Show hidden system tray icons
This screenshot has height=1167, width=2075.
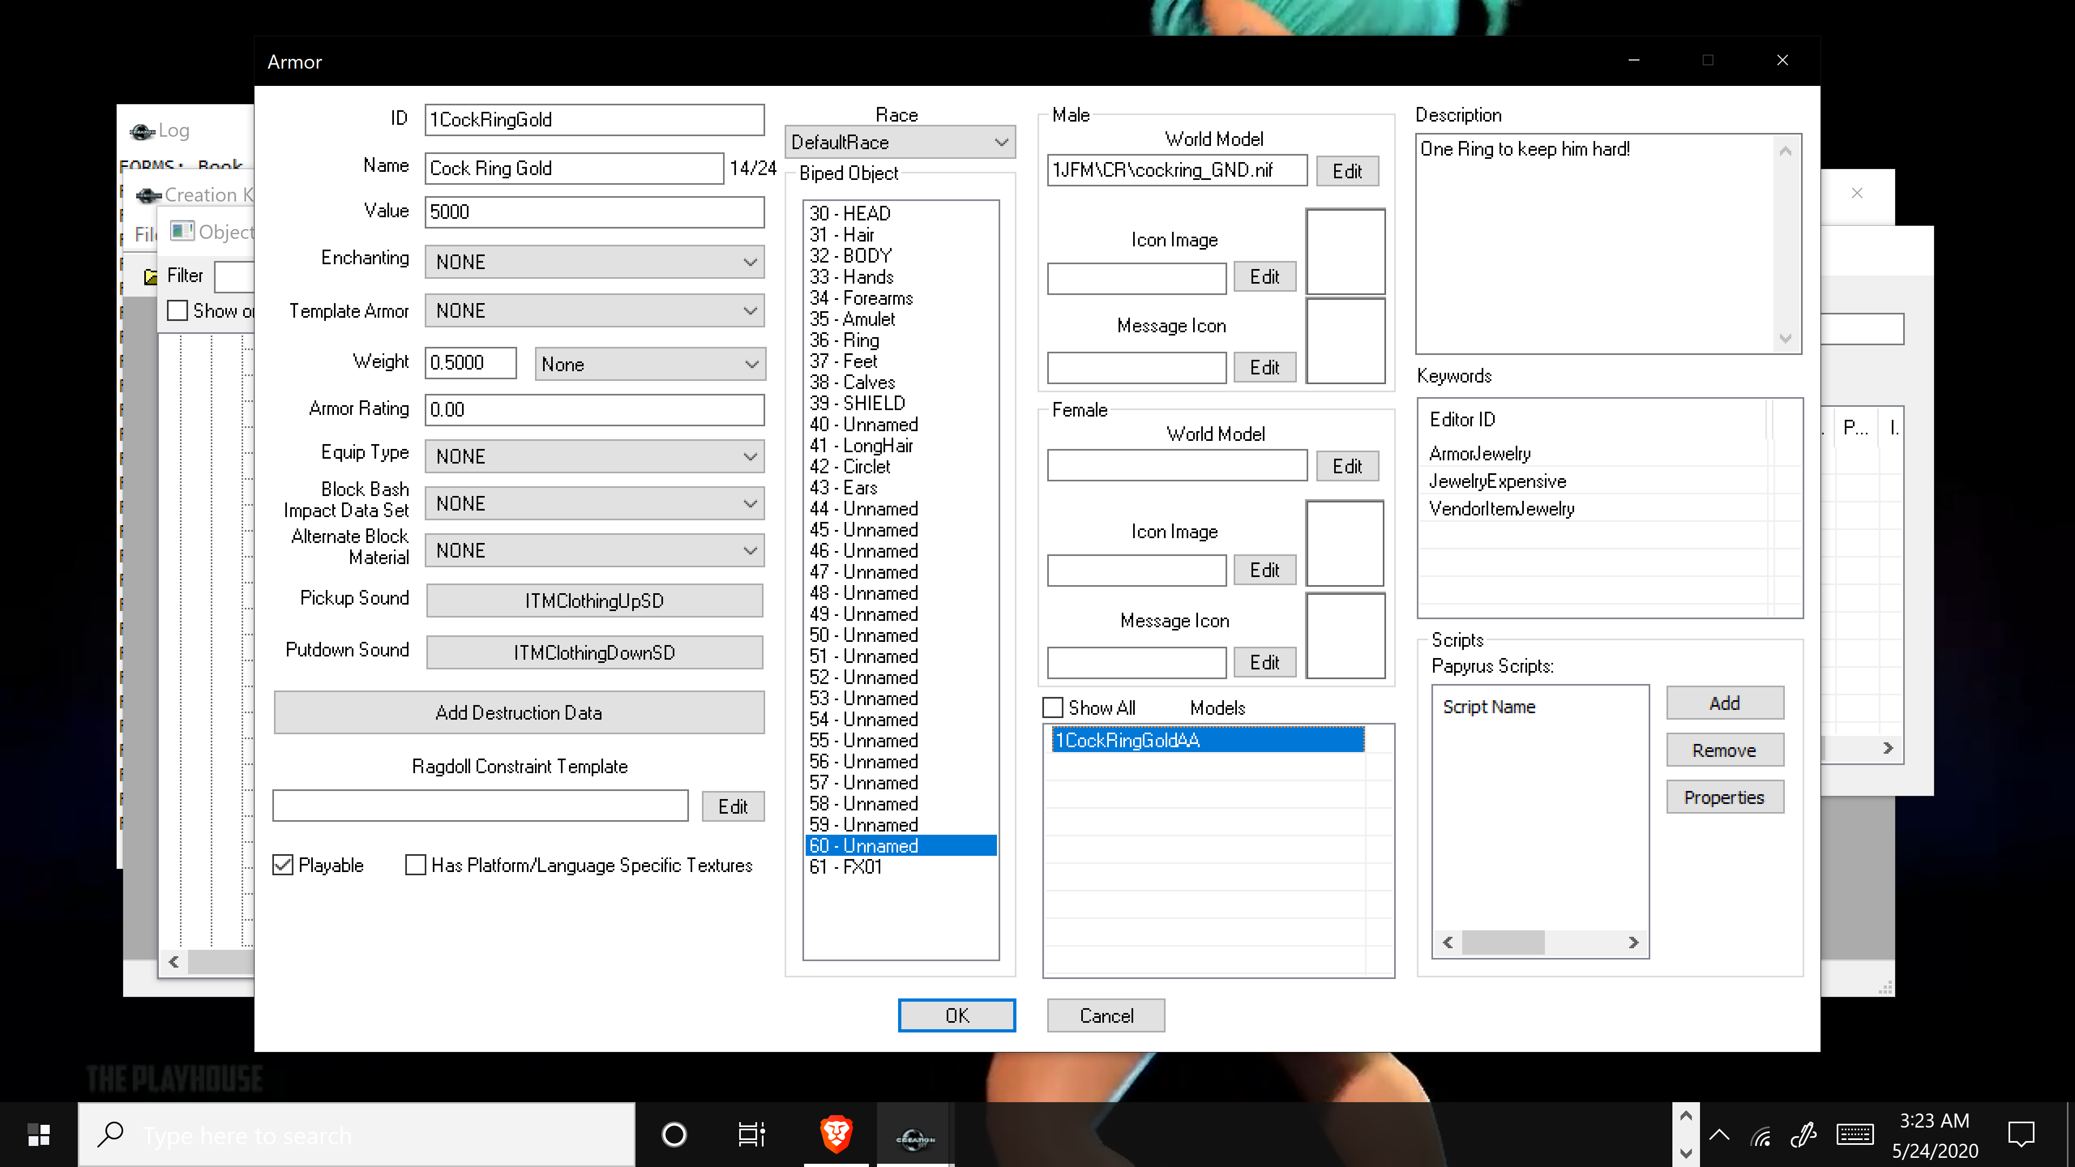point(1719,1135)
